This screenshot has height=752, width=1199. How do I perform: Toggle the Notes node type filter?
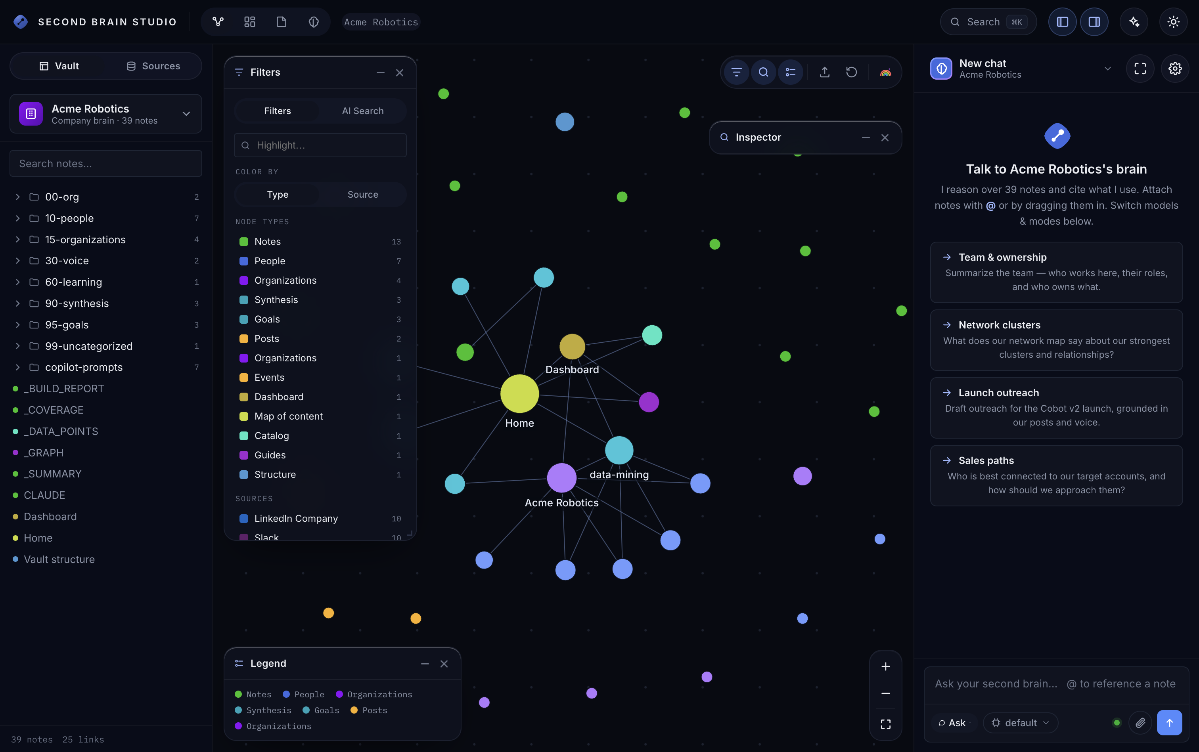tap(320, 242)
